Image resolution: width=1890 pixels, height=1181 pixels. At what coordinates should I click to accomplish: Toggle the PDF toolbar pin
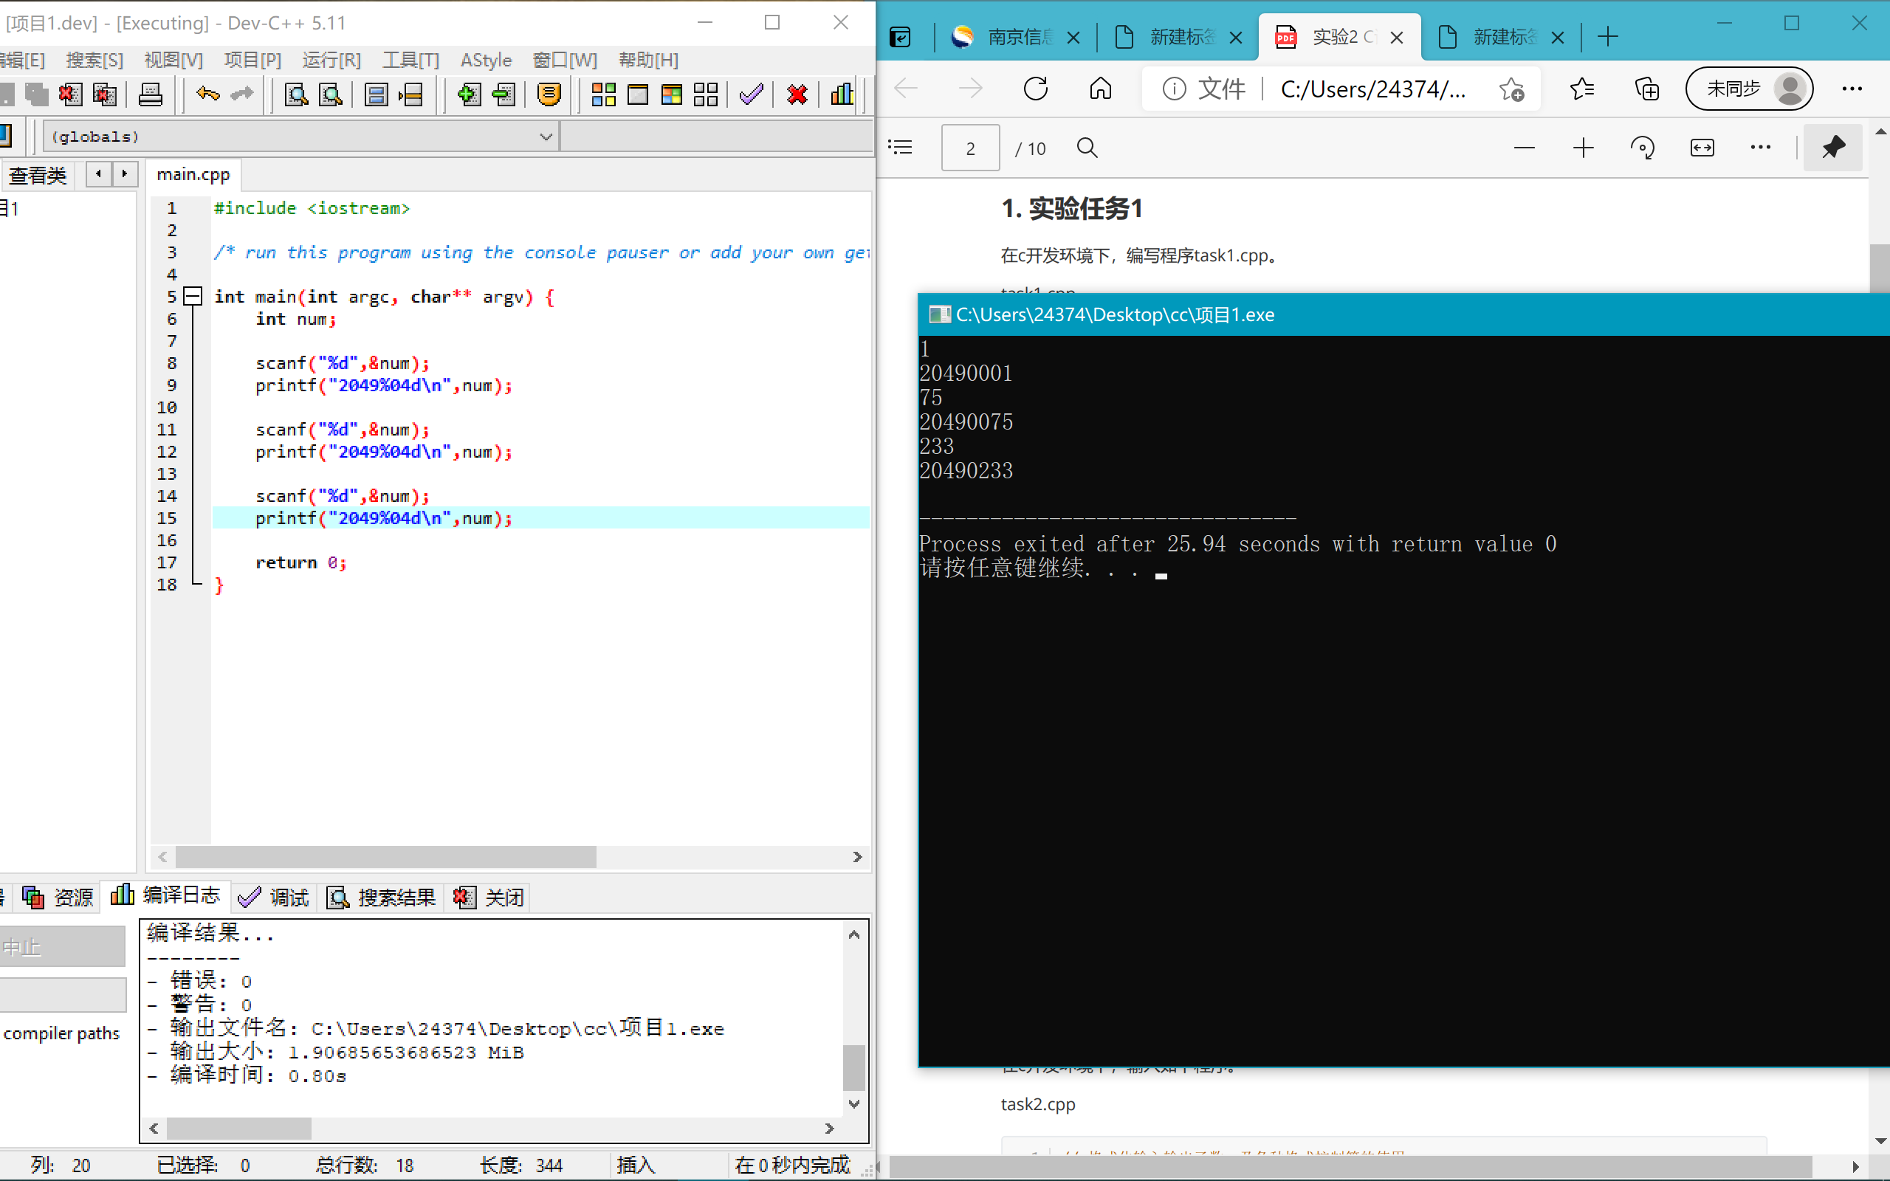point(1833,148)
